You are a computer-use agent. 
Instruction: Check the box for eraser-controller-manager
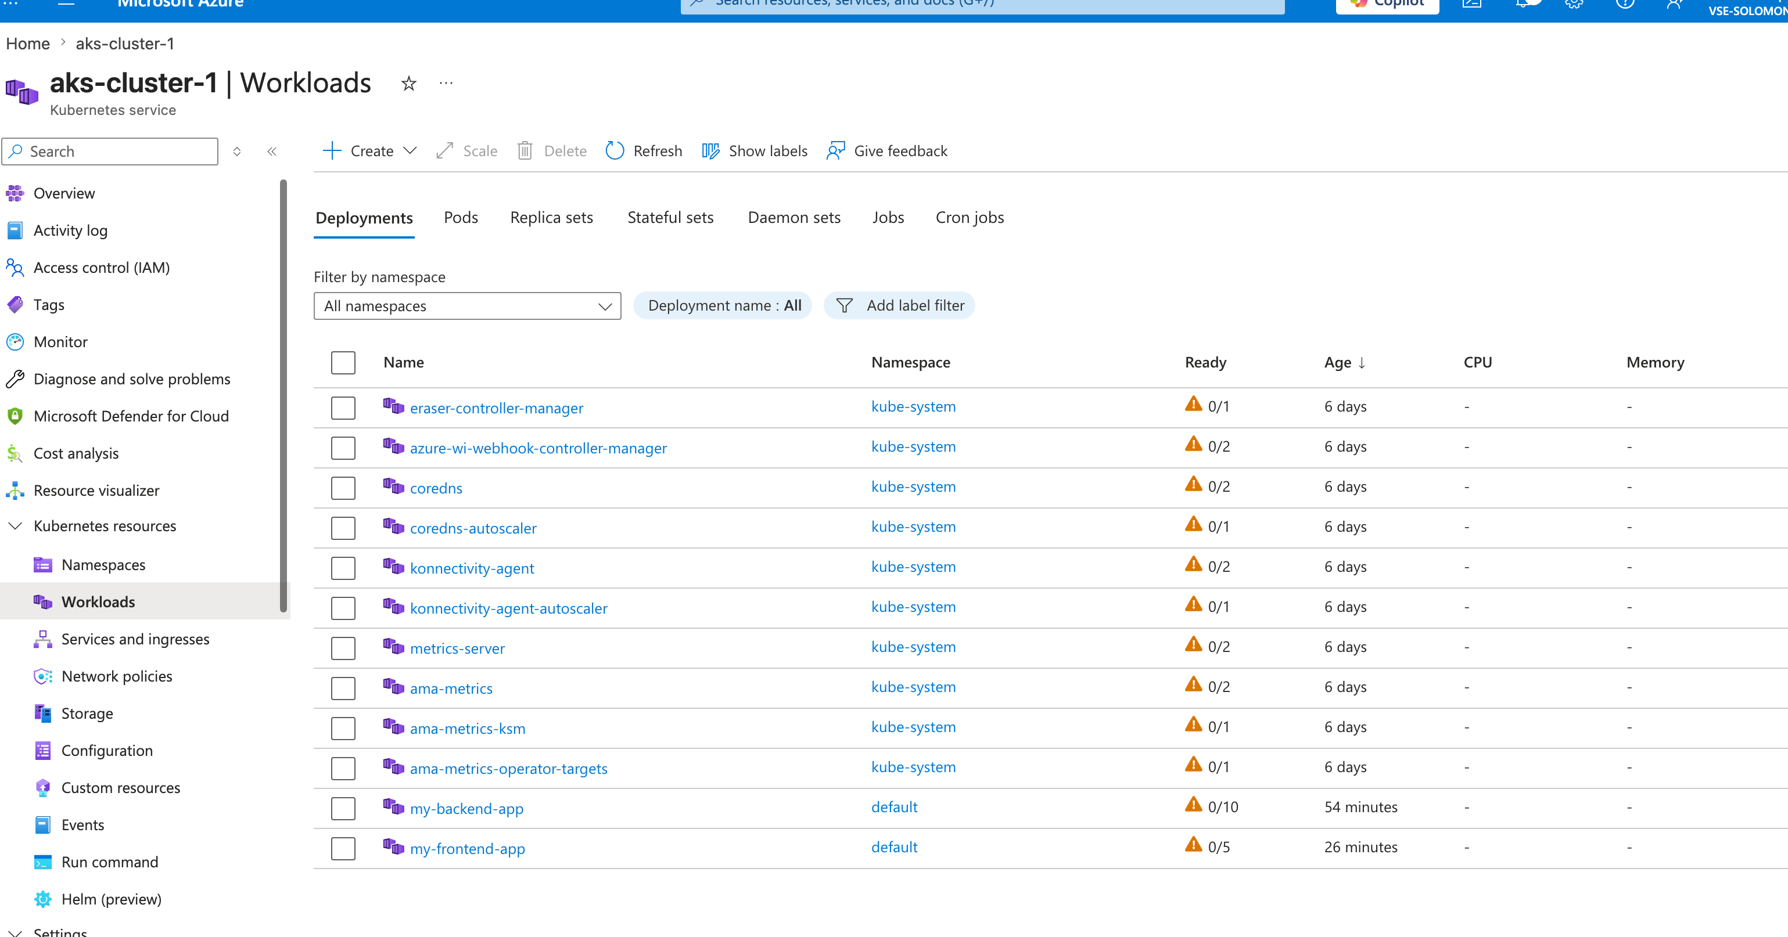(343, 408)
